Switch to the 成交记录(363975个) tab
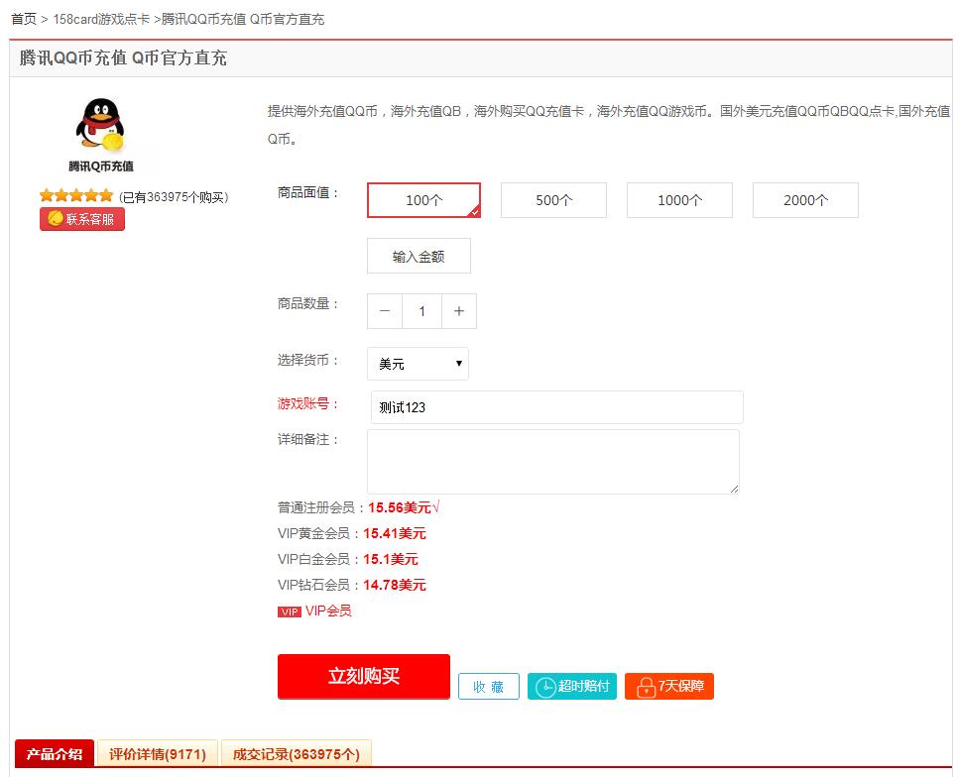This screenshot has height=777, width=958. (x=297, y=754)
